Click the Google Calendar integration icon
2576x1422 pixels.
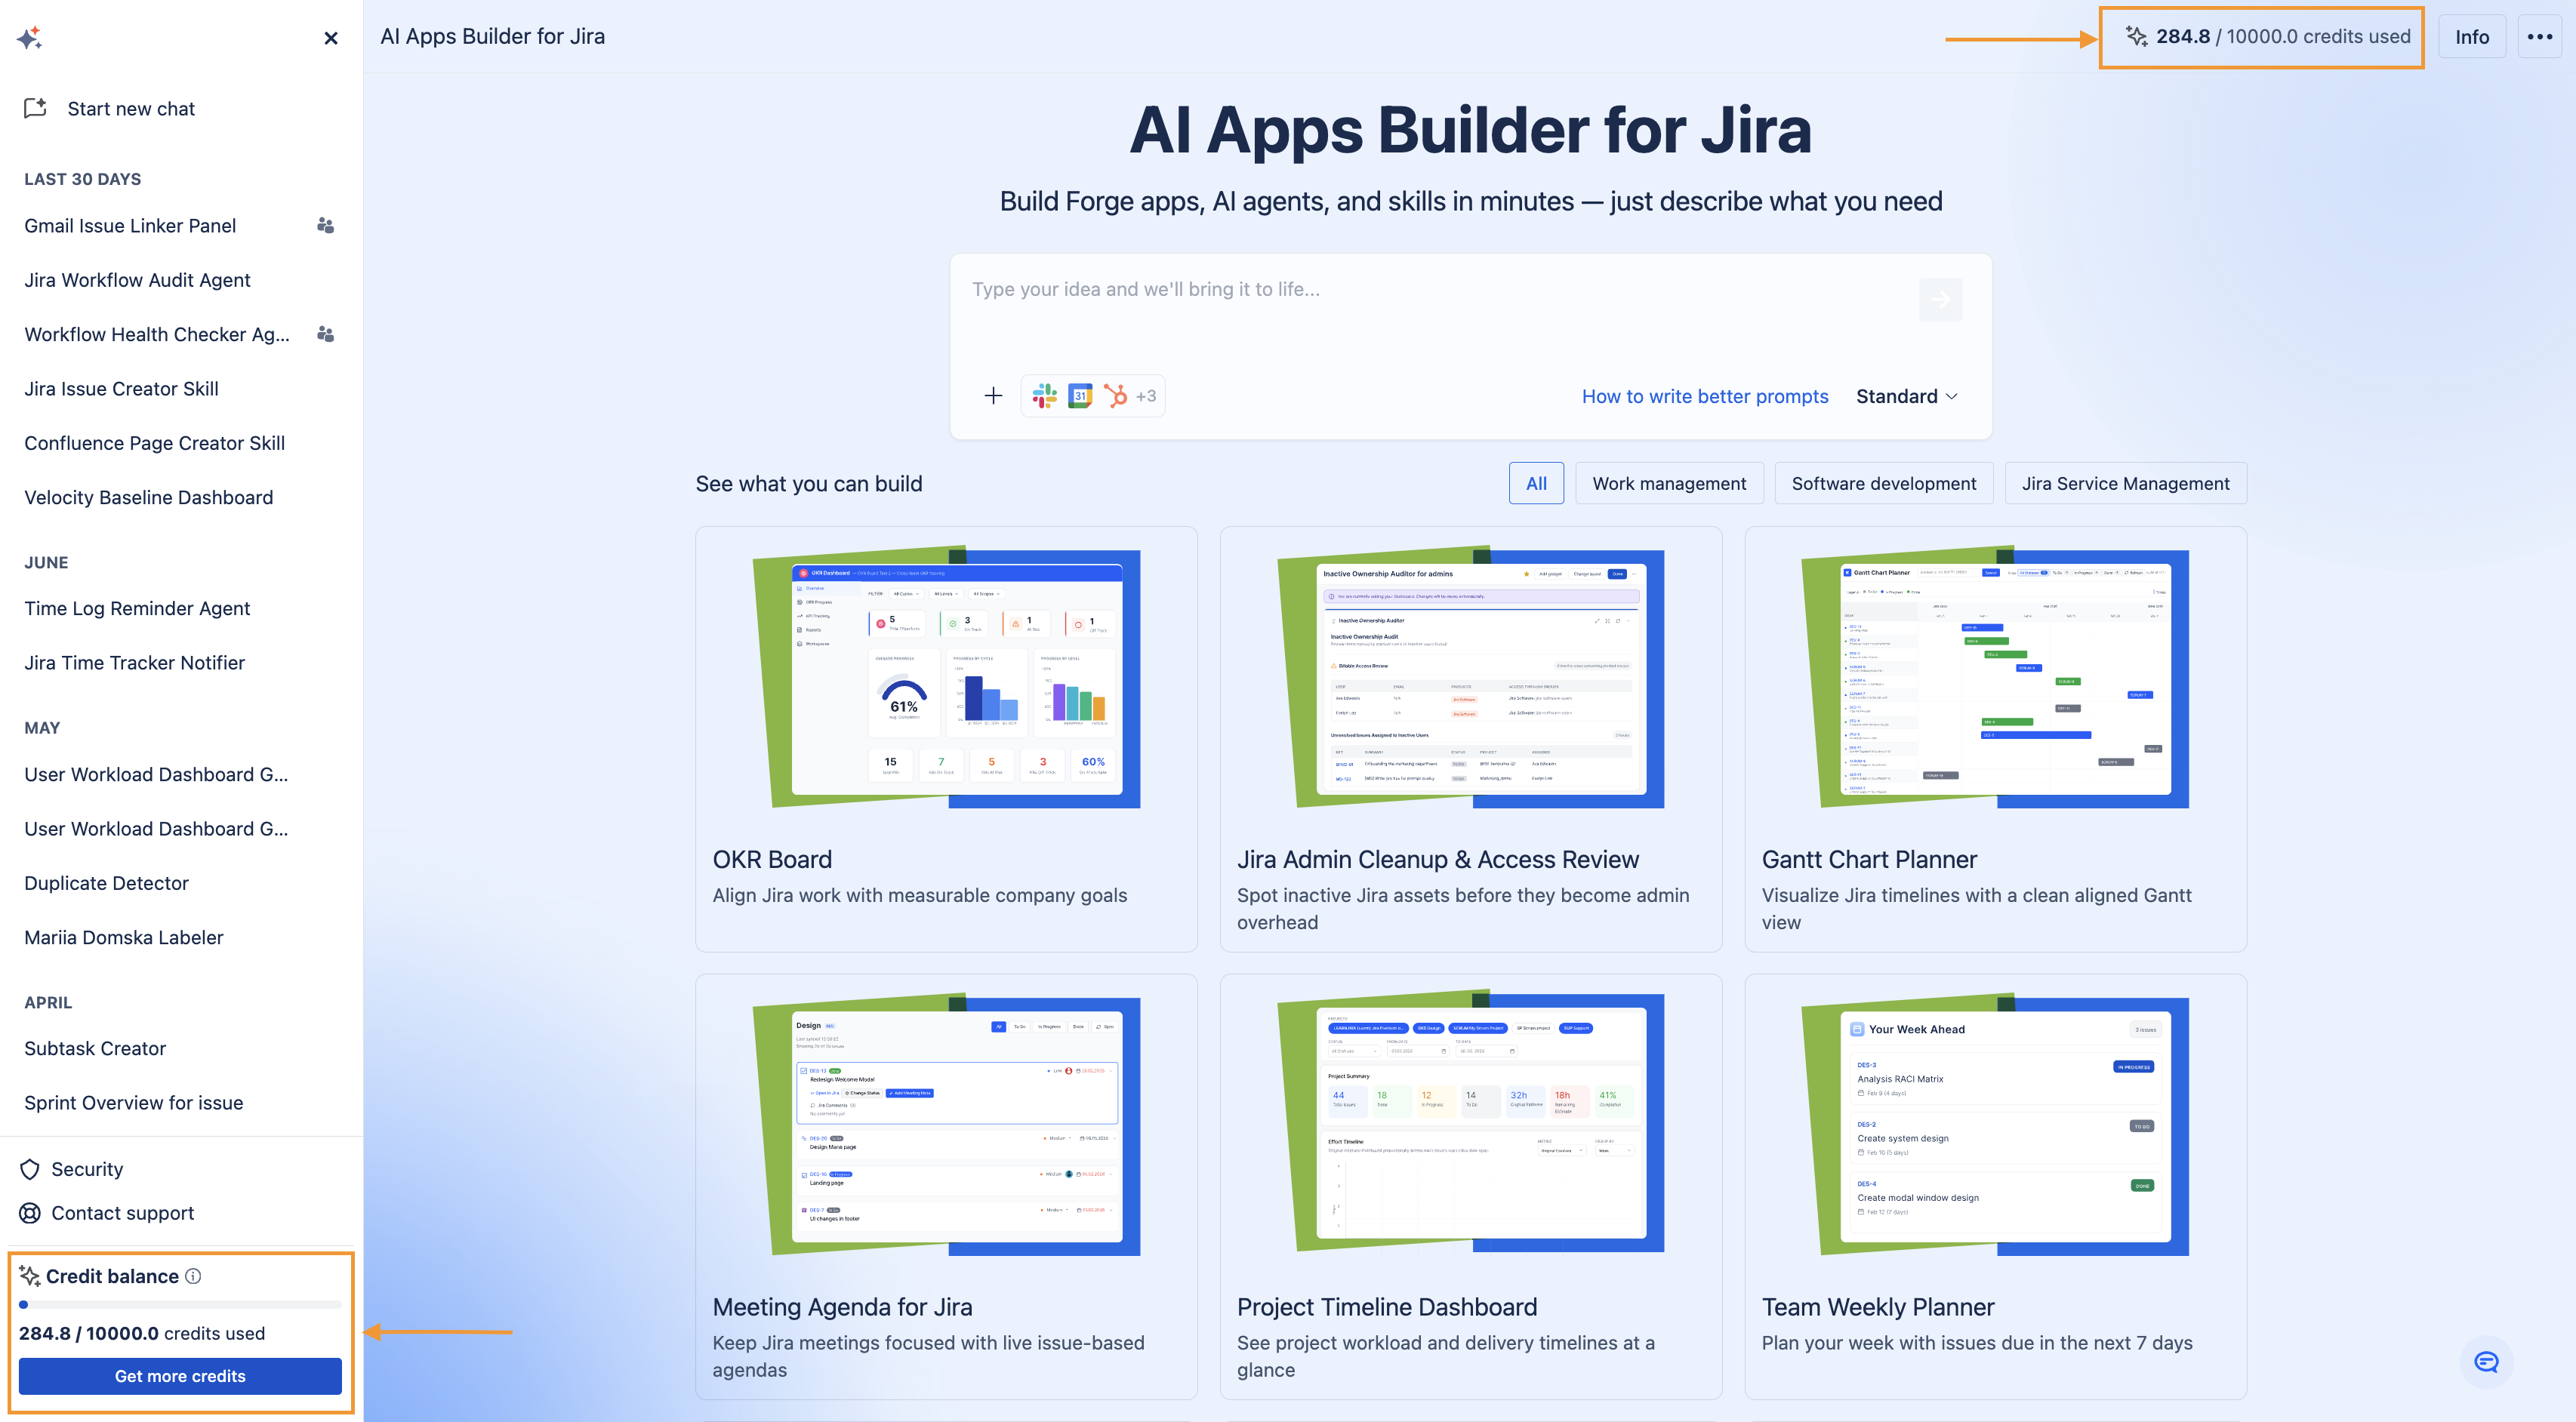click(1080, 396)
